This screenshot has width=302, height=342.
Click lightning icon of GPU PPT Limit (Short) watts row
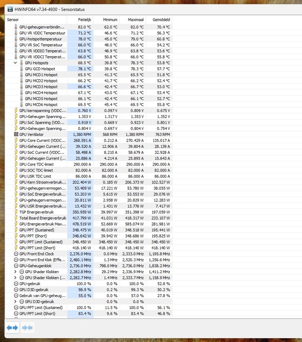click(x=16, y=248)
